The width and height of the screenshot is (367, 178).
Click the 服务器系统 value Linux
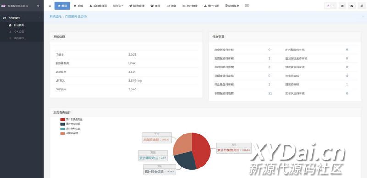coord(132,63)
